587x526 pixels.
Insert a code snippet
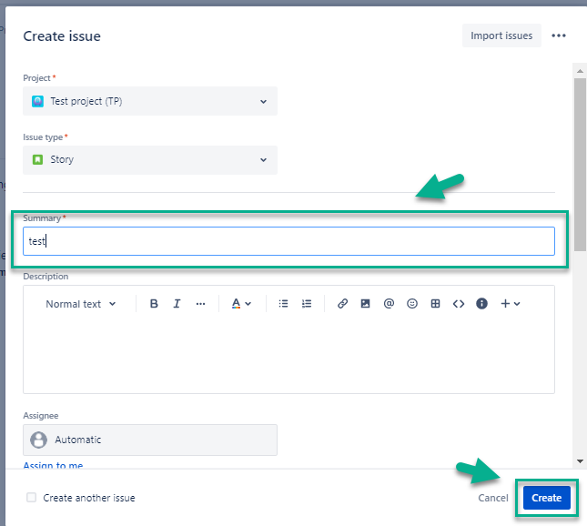coord(459,304)
